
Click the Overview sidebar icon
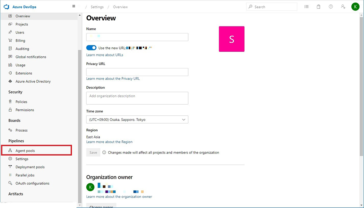point(10,16)
